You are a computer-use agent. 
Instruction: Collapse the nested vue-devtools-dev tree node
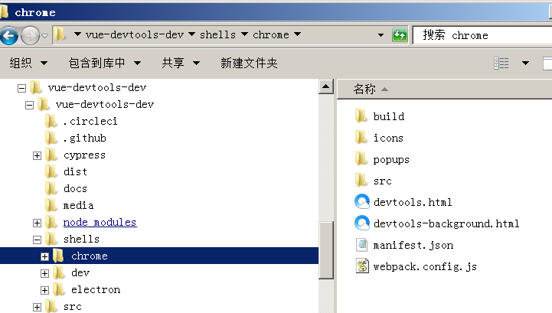(x=30, y=105)
